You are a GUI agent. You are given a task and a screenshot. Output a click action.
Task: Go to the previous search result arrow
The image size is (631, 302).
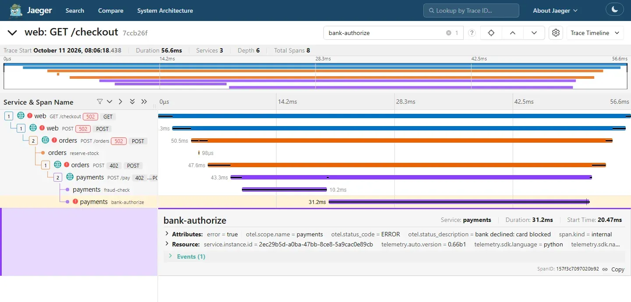coord(513,33)
